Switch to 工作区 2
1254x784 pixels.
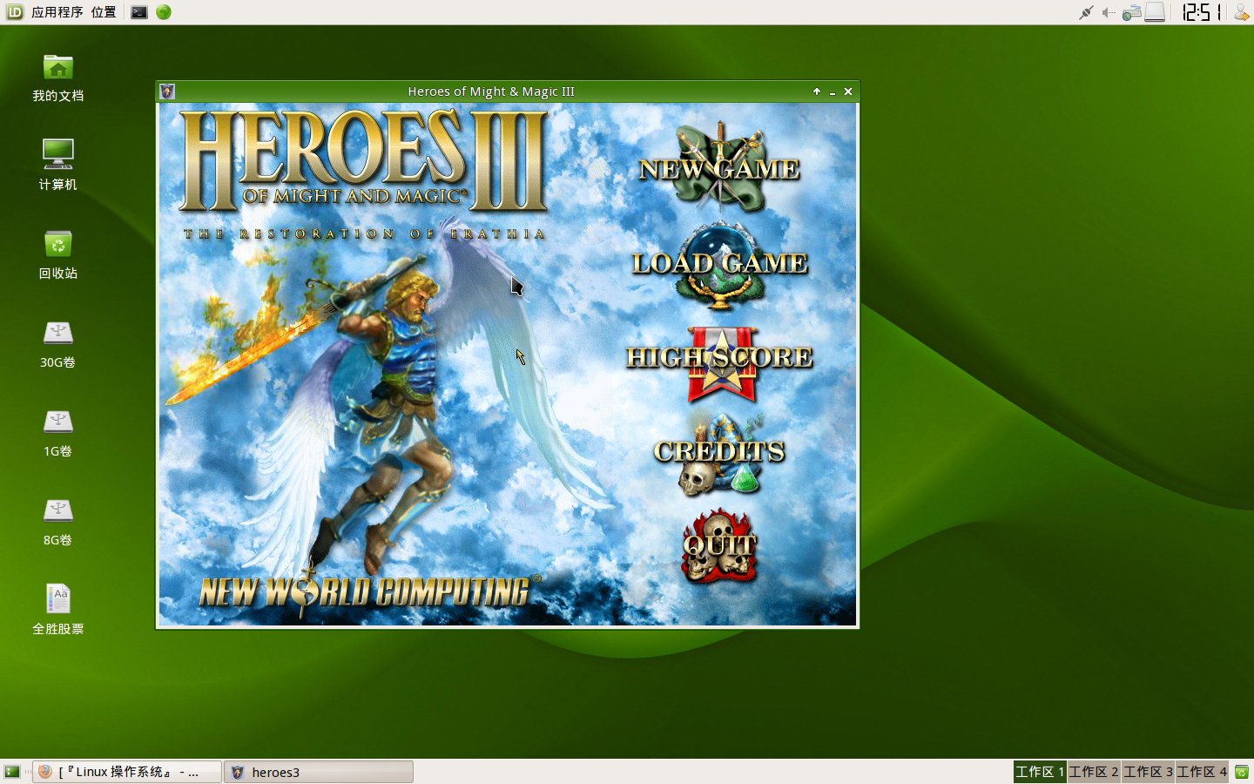coord(1094,772)
